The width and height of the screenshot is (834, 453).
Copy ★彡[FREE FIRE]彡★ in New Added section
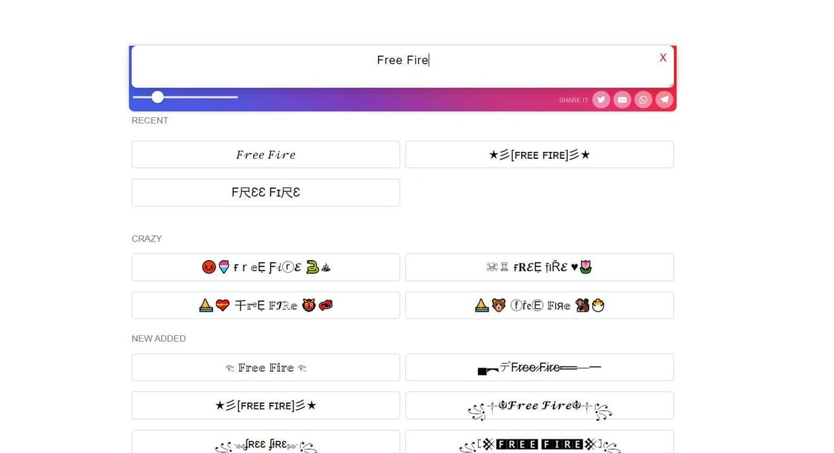(265, 405)
